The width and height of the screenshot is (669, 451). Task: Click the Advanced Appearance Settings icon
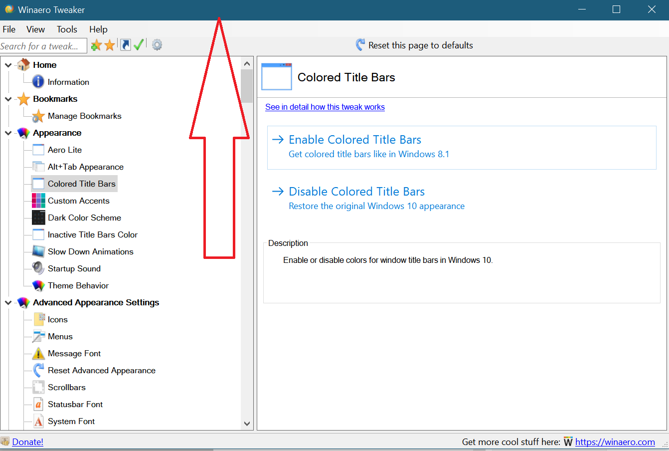(x=23, y=302)
